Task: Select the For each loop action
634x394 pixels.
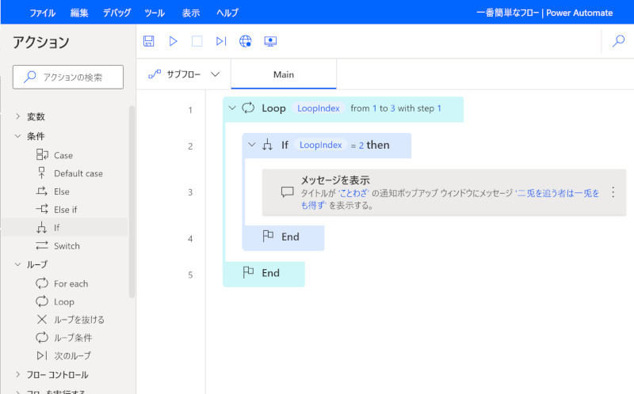Action: (x=71, y=283)
